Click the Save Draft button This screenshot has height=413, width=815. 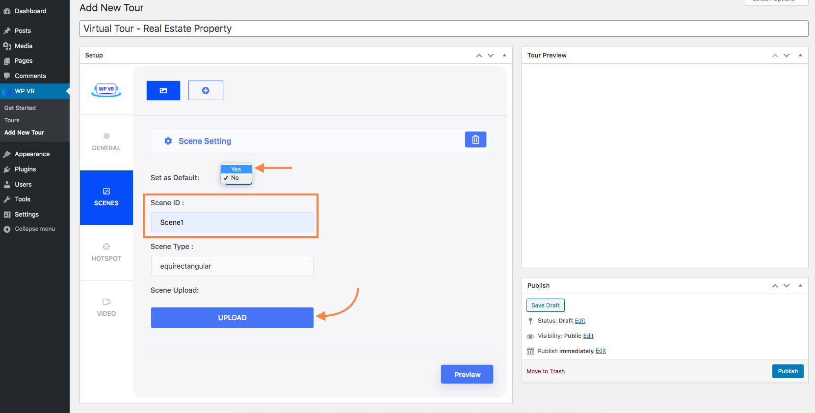click(x=545, y=305)
